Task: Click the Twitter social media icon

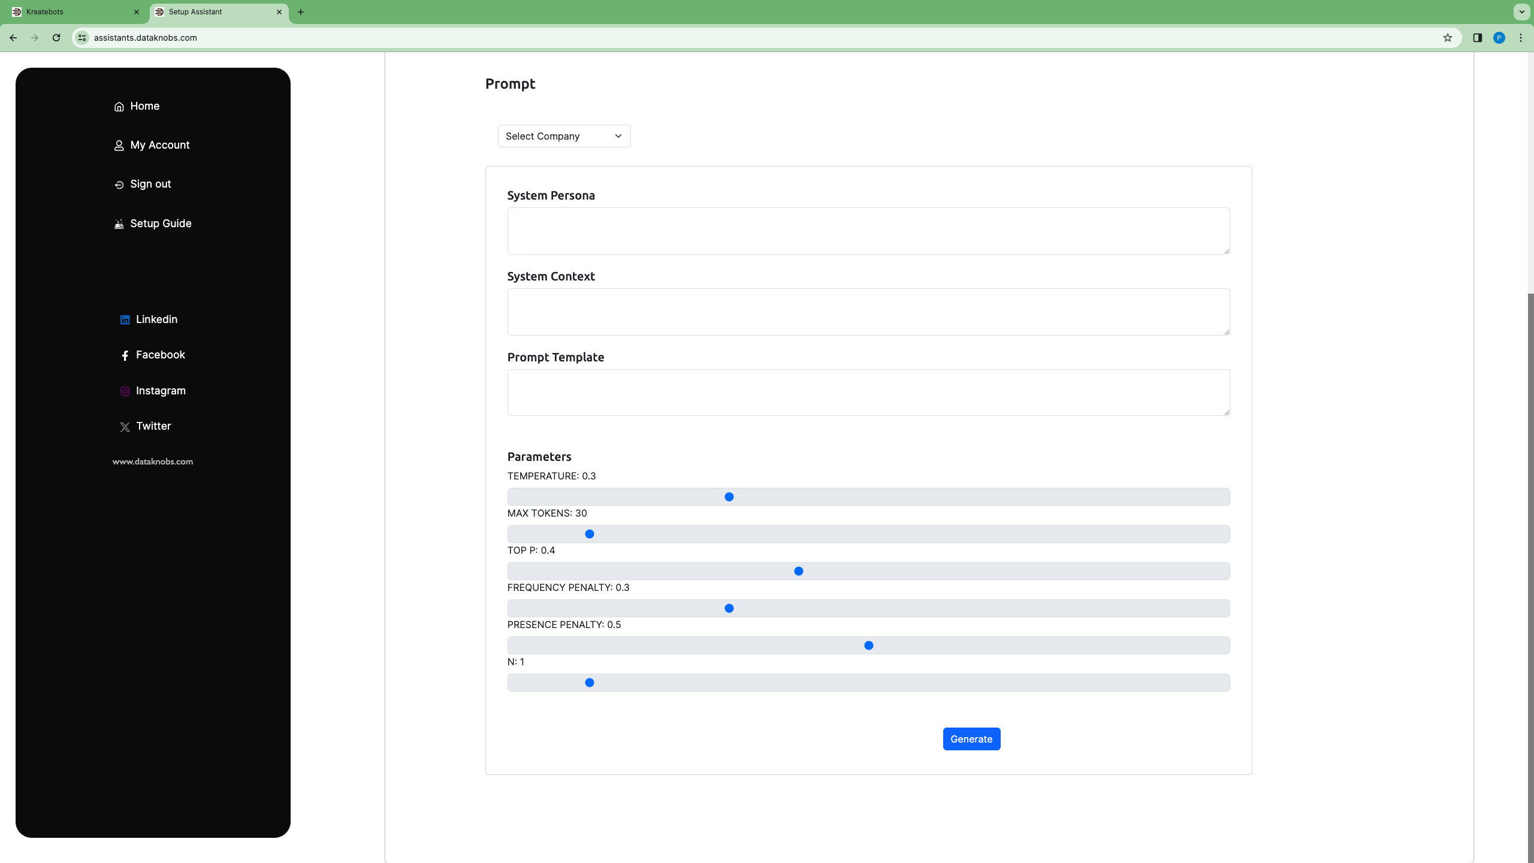Action: [x=125, y=426]
